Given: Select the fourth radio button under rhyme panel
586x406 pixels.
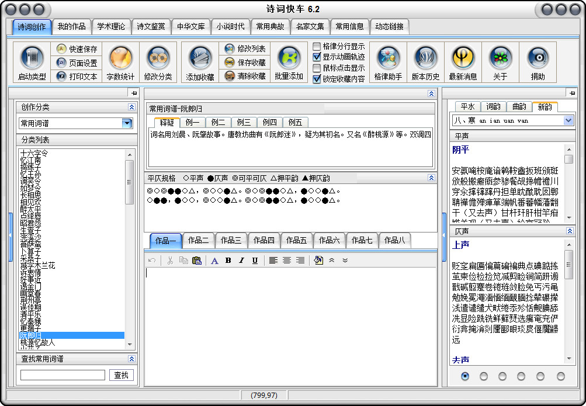Looking at the screenshot, I should pos(521,376).
